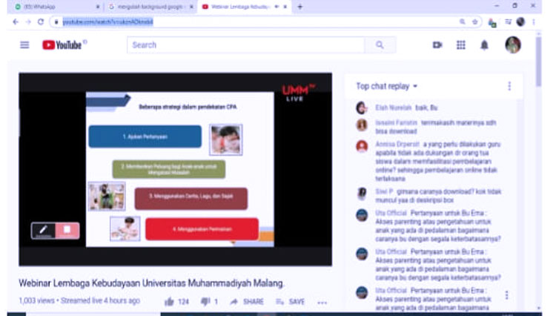Open the user account avatar menu

pos(513,45)
